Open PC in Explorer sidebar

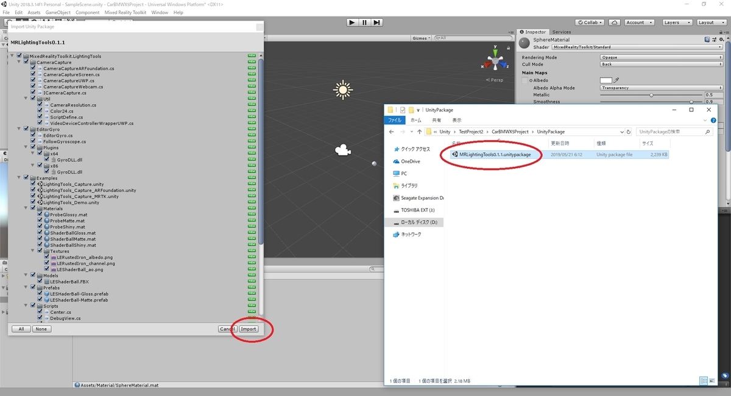click(400, 174)
